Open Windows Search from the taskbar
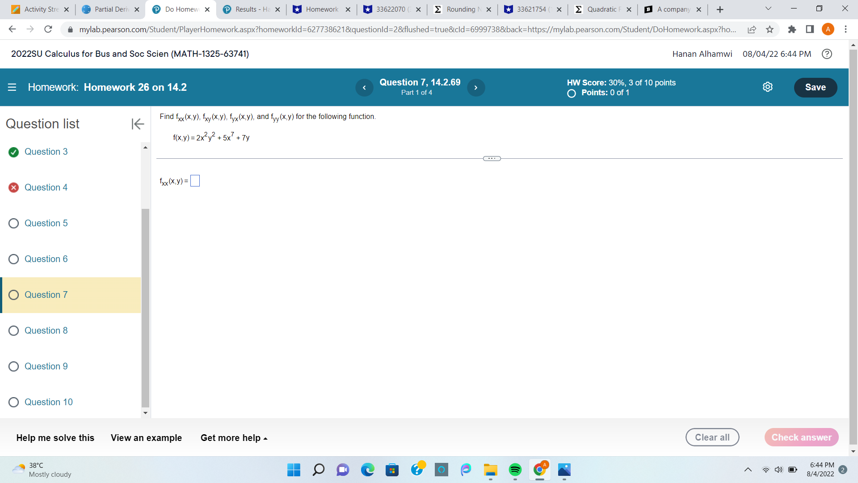 319,470
